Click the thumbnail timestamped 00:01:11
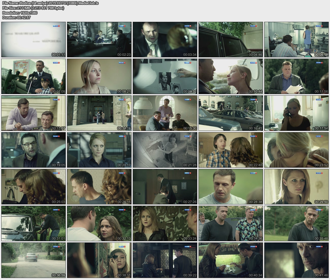The height and width of the screenshot is (280, 330). (33, 40)
